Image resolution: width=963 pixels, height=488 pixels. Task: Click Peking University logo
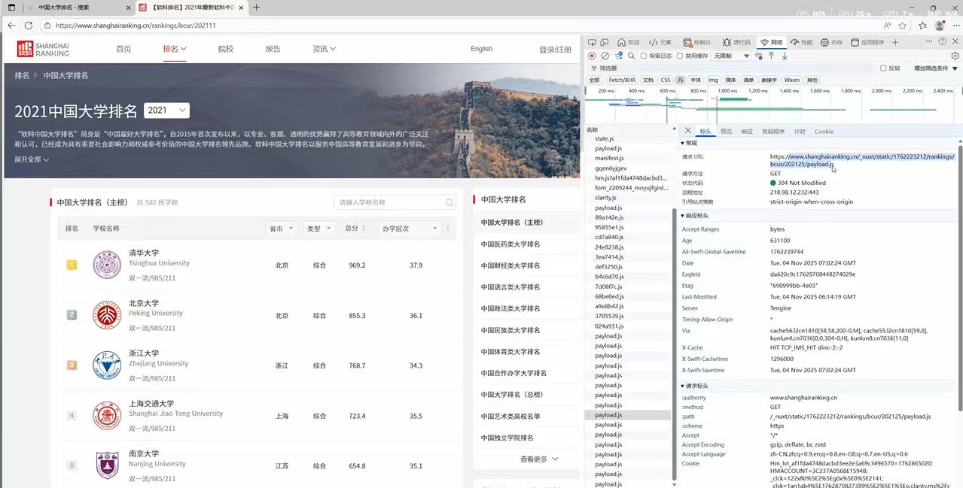(x=106, y=315)
